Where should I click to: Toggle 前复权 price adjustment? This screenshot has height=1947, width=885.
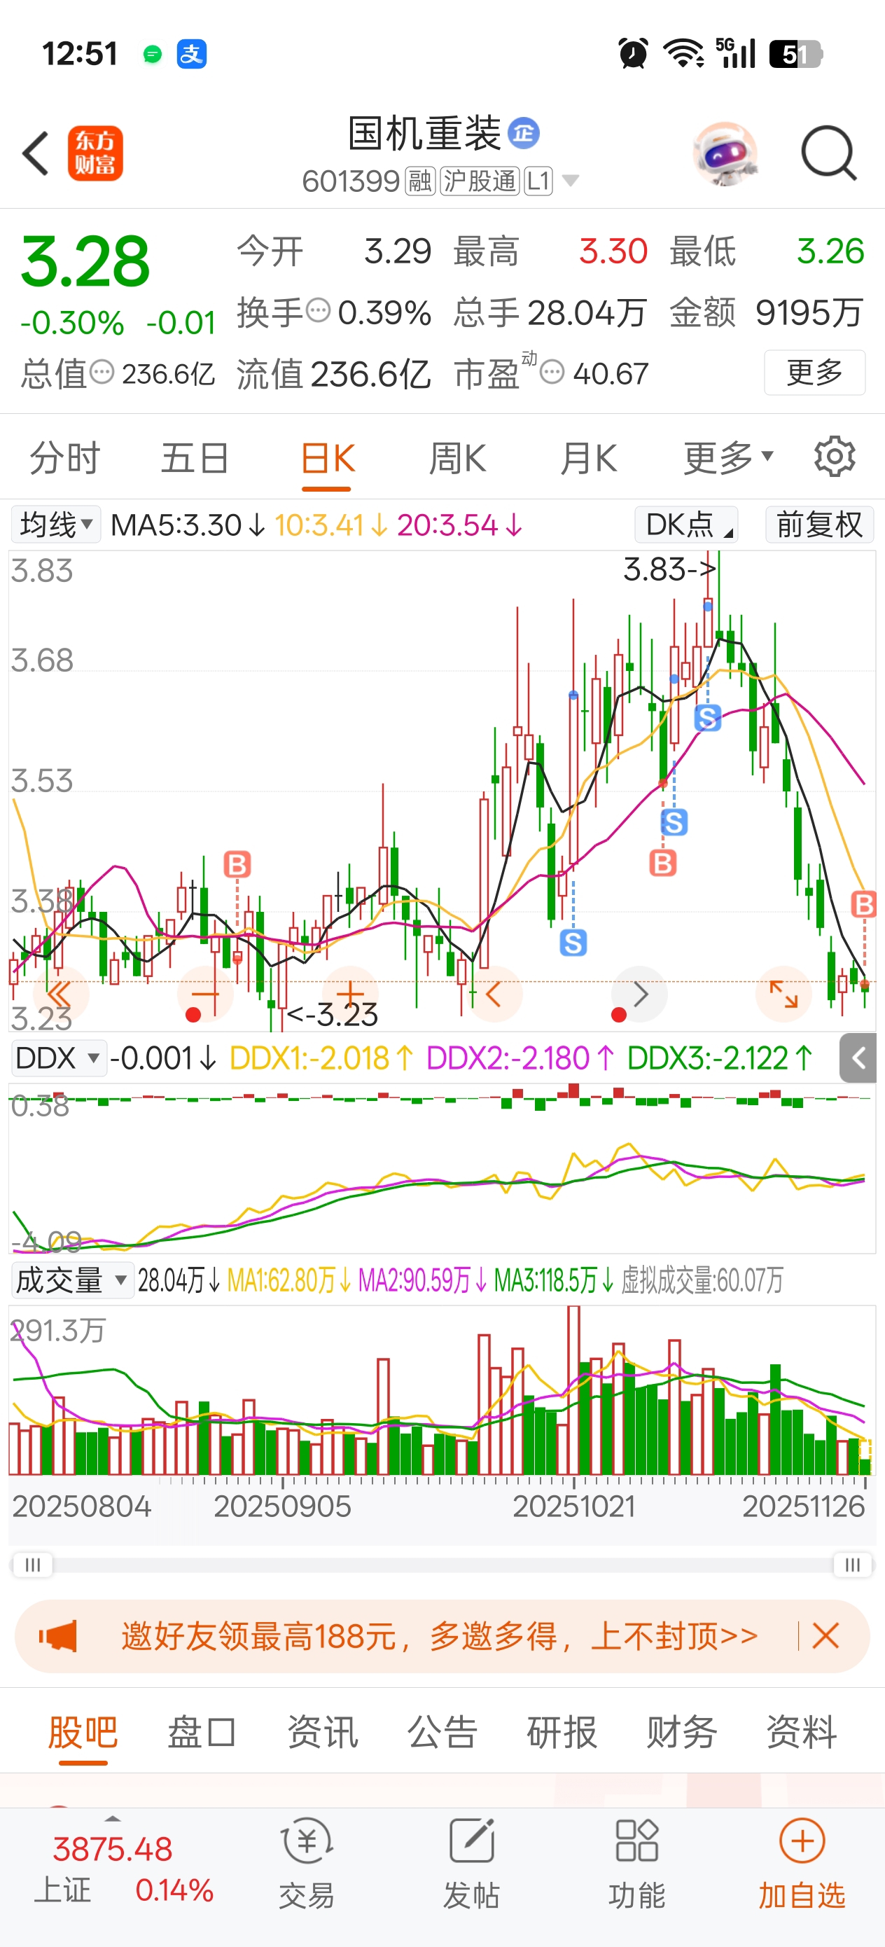tap(819, 525)
